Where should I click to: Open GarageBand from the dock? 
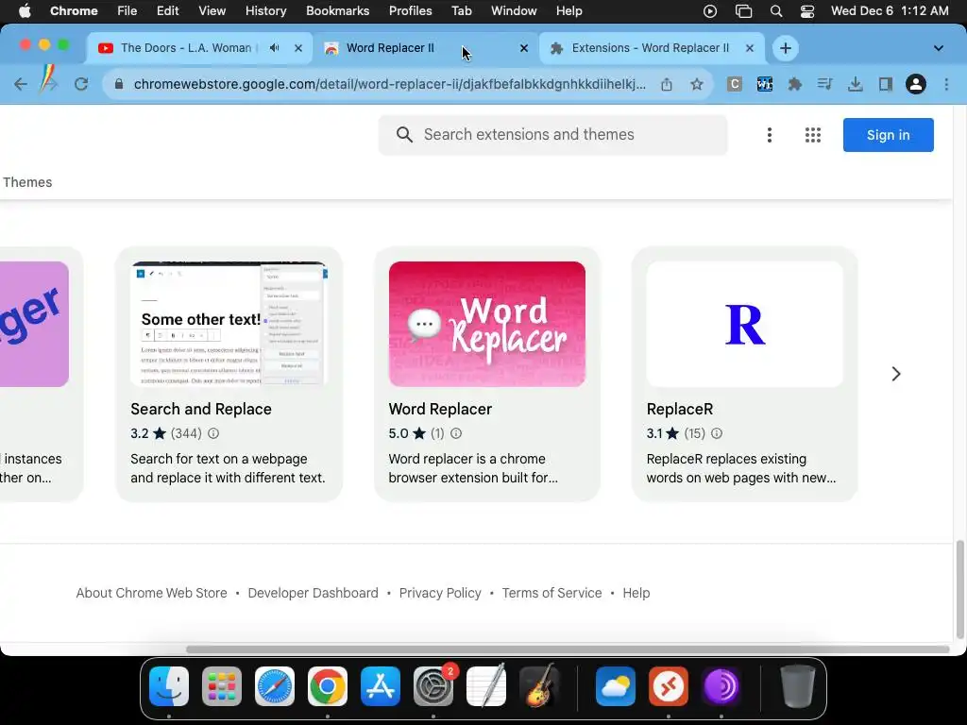point(539,686)
